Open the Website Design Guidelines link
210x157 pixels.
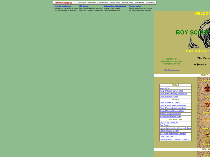click(170, 114)
